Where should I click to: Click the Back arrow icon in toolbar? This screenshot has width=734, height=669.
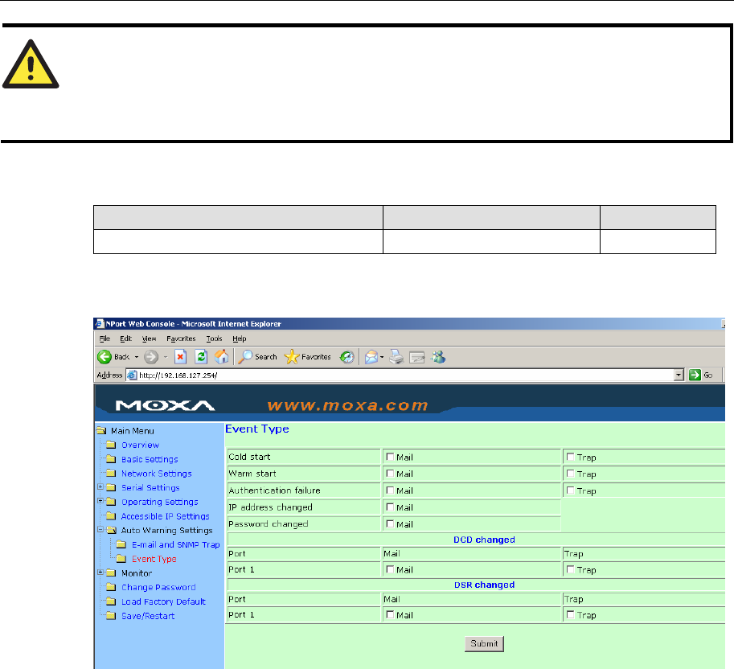[105, 357]
